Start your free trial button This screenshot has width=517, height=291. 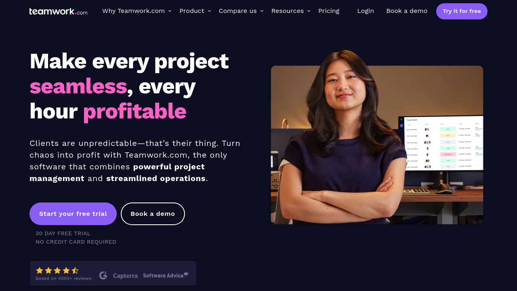coord(73,214)
